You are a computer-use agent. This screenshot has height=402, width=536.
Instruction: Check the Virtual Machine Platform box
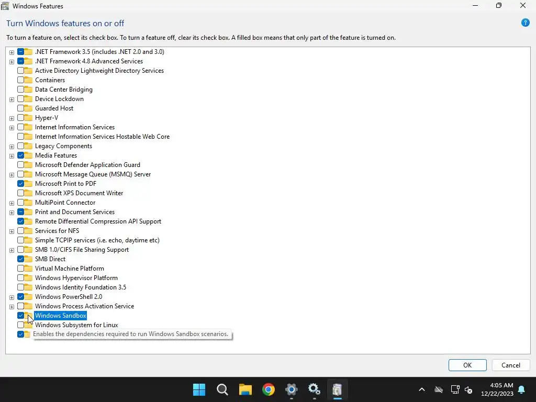coord(20,269)
